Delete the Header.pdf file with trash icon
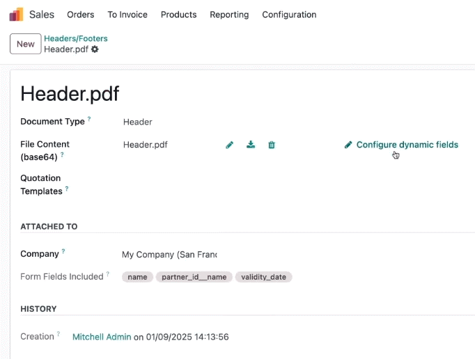Screen dimensions: 475x359 [272, 145]
